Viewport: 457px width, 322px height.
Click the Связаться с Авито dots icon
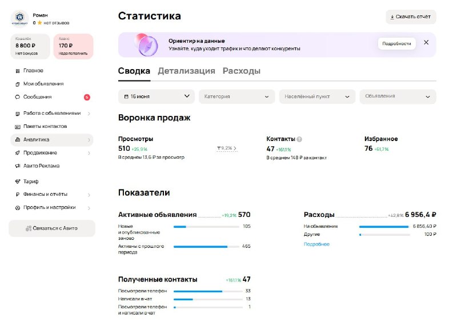pos(29,228)
